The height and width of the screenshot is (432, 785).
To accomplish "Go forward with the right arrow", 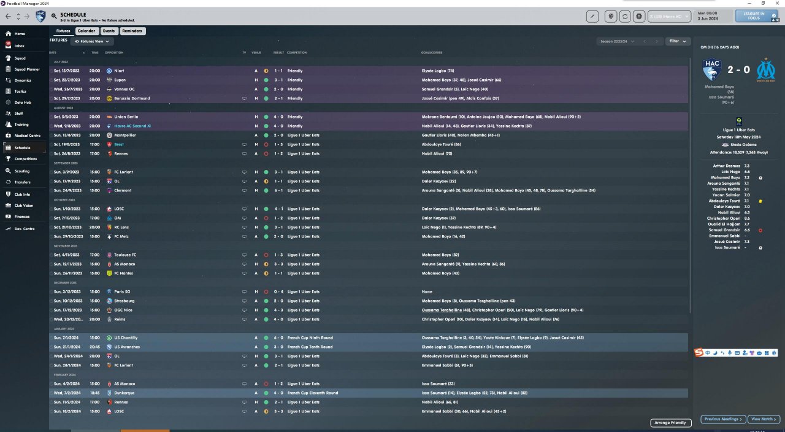I will click(x=26, y=16).
